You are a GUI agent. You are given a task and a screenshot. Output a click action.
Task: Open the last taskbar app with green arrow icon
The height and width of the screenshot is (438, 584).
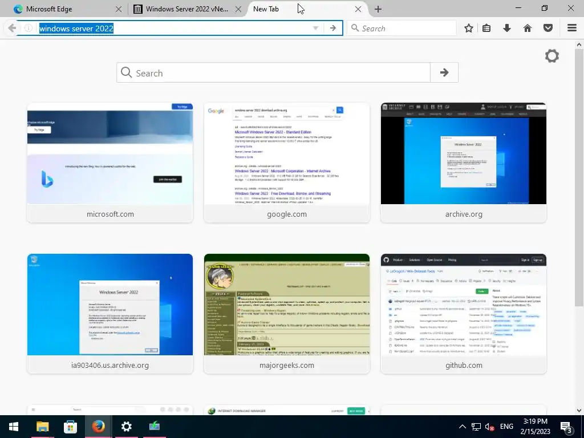(154, 427)
